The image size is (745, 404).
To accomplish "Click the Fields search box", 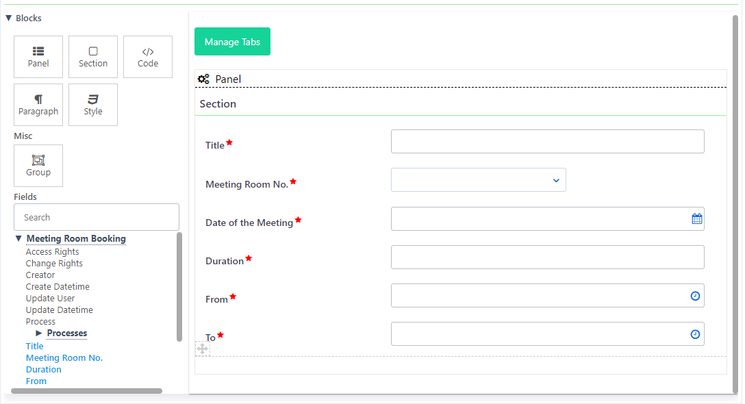I will tap(97, 217).
